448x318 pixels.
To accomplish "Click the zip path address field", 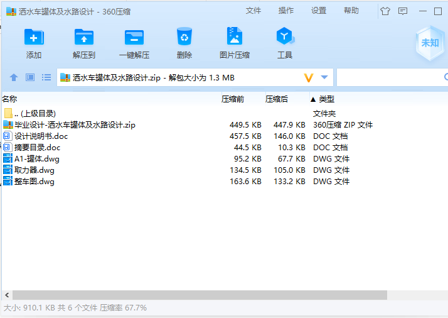I will [x=195, y=77].
